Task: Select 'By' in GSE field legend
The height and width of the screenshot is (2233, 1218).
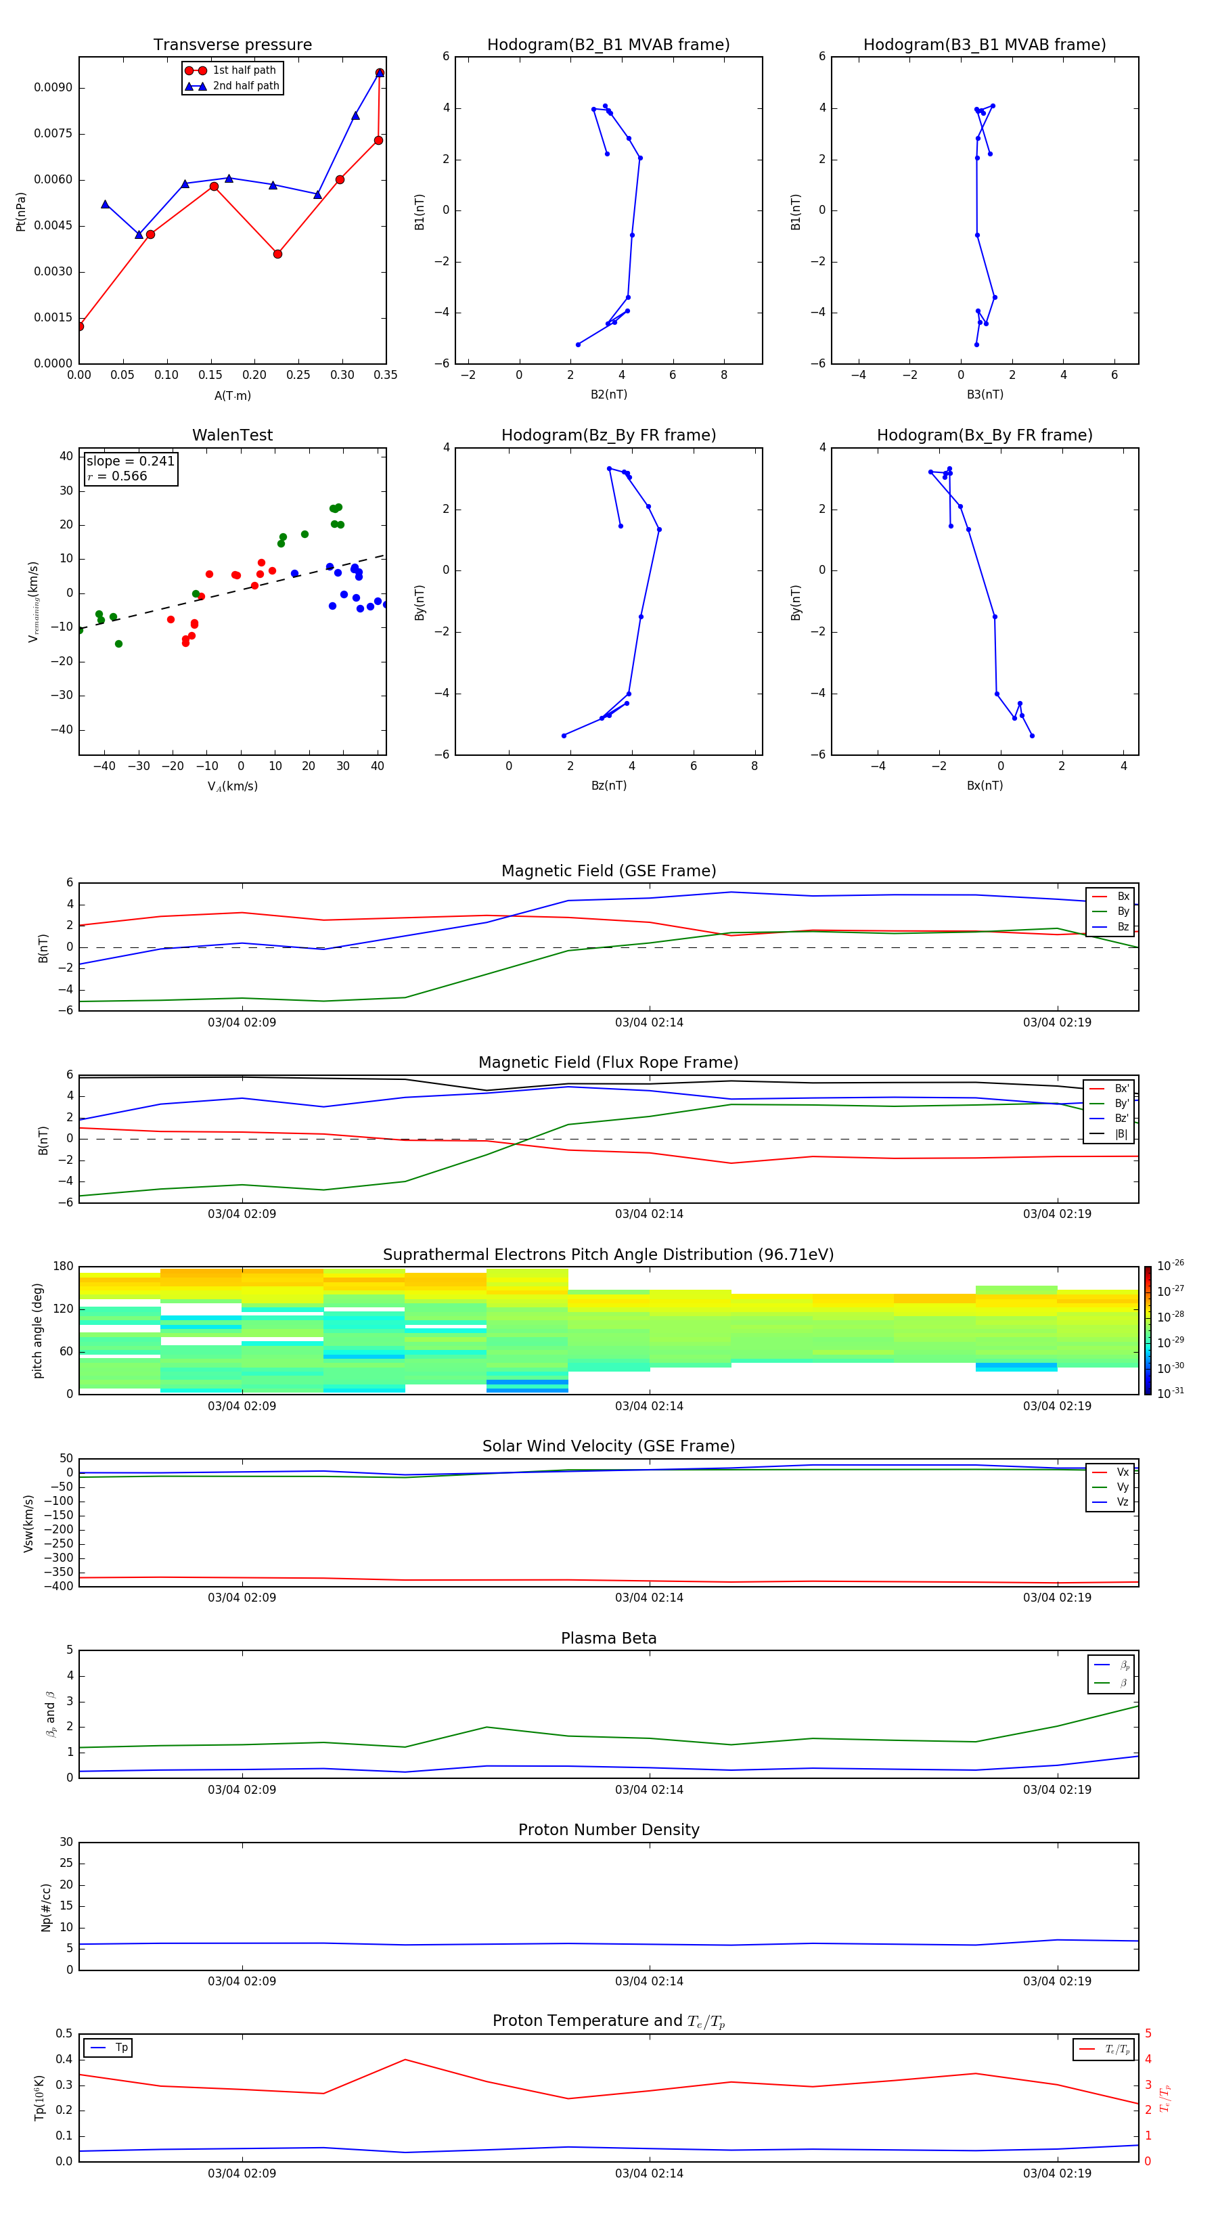Action: coord(1110,911)
